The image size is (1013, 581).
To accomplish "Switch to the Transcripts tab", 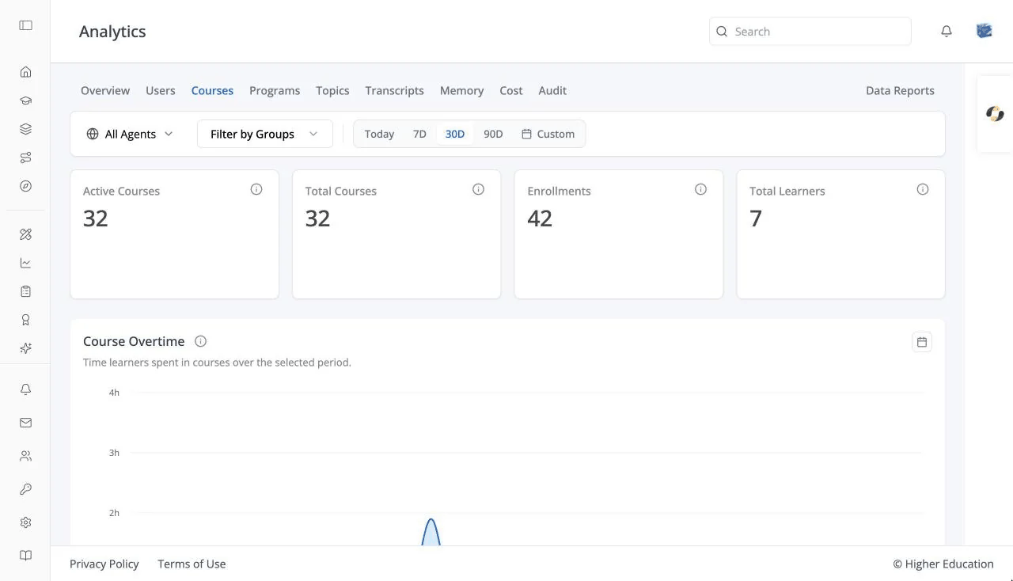I will (x=394, y=90).
